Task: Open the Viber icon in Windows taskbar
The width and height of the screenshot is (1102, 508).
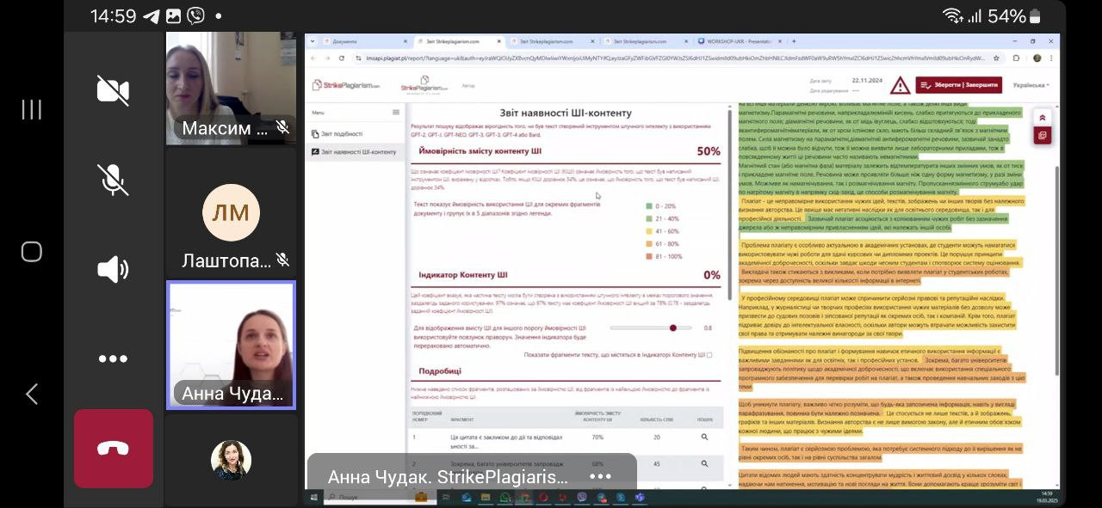Action: click(x=582, y=497)
